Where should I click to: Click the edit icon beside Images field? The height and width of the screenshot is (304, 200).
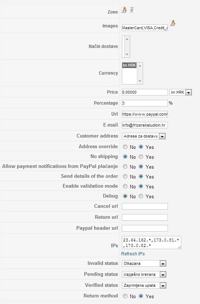point(172,23)
